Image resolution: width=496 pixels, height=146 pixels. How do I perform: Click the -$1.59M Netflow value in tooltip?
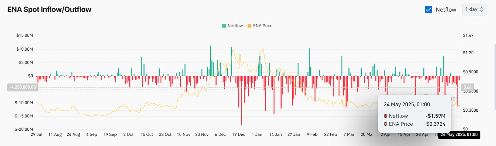pos(435,116)
